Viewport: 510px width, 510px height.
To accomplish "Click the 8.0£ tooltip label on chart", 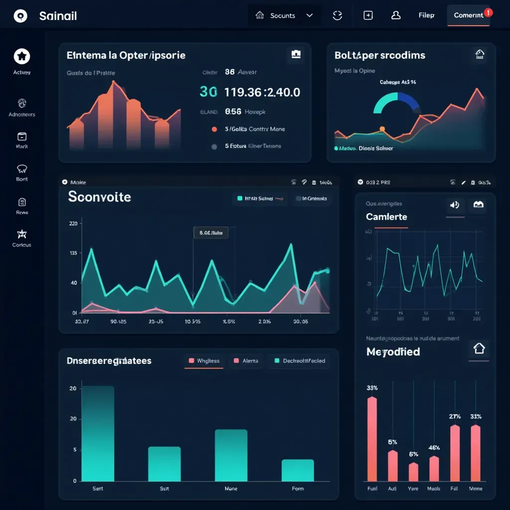I will pos(211,233).
